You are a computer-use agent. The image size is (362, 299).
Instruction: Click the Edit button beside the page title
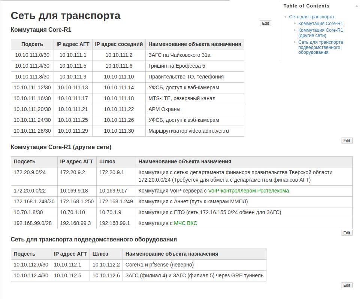pos(265,23)
